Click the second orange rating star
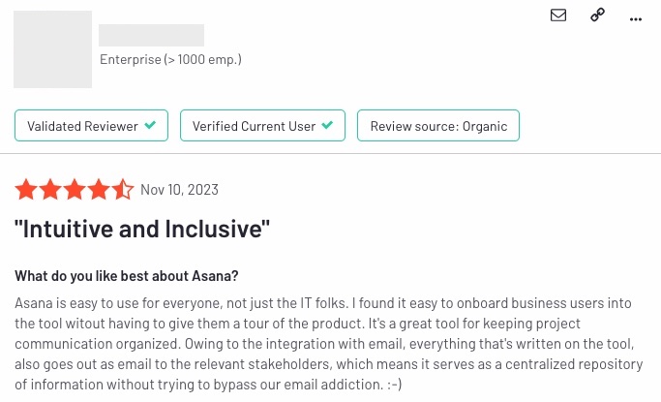661x402 pixels. pos(50,190)
